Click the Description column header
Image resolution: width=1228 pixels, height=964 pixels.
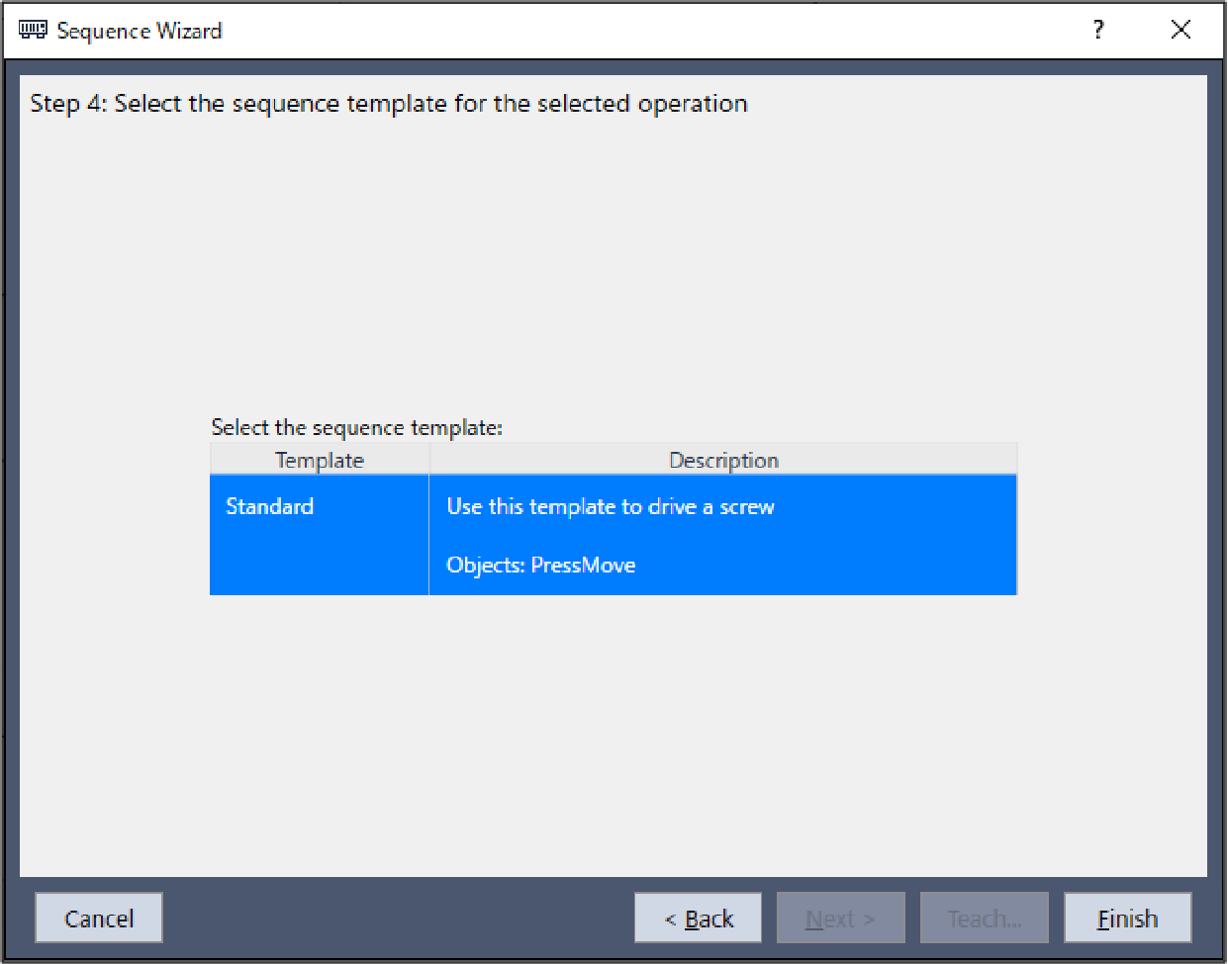(x=723, y=460)
